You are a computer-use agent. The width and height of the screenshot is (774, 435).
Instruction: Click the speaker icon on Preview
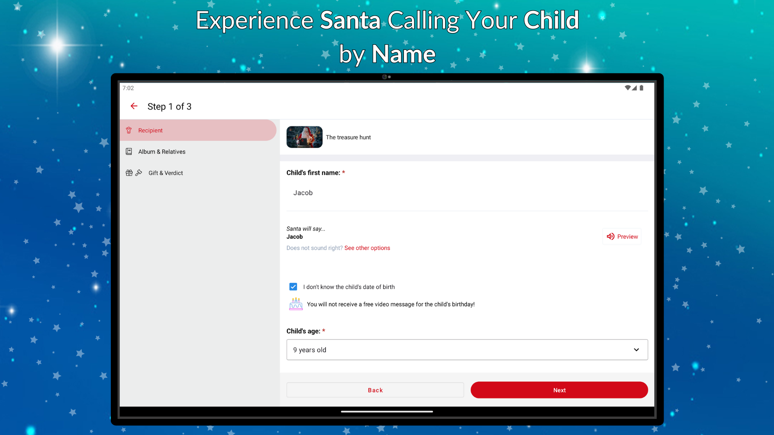[610, 237]
